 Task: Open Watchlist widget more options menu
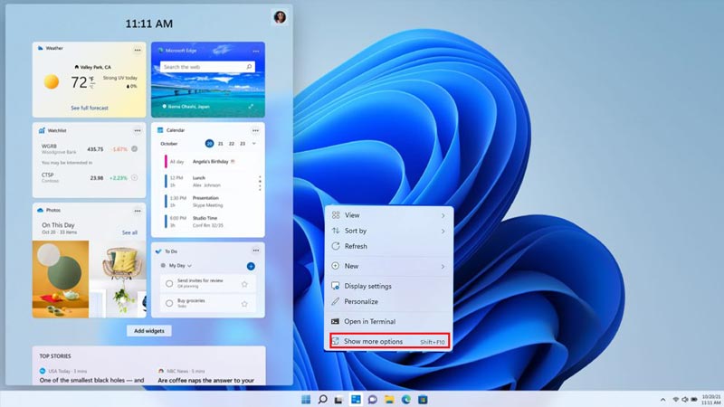click(138, 130)
